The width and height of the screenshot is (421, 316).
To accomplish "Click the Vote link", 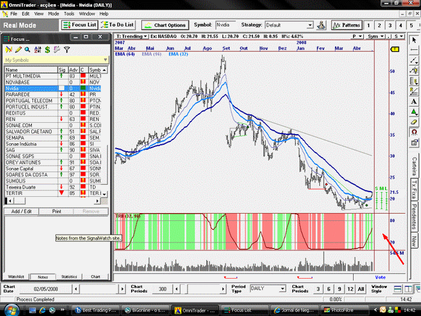I will [x=380, y=277].
